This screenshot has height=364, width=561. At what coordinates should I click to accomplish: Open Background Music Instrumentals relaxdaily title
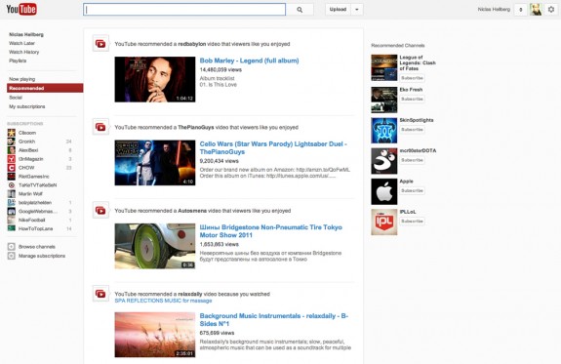[x=274, y=320]
